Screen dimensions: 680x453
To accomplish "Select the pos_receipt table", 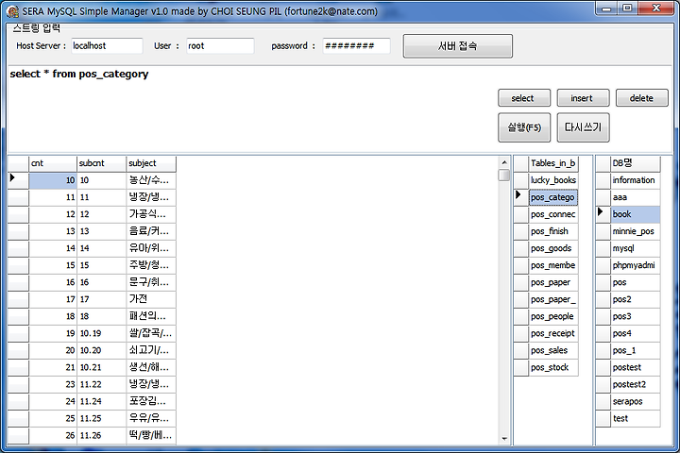I will pos(553,333).
